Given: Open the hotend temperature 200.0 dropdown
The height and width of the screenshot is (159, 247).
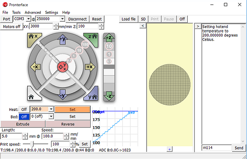Looking at the screenshot, I should coord(51,109).
